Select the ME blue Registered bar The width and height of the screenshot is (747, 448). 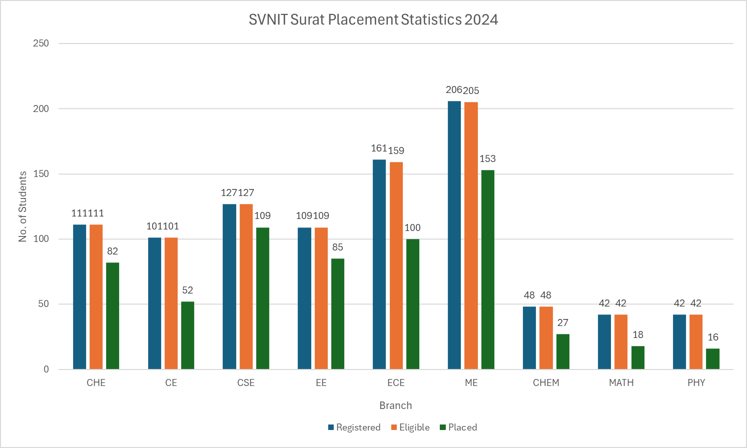(x=454, y=235)
